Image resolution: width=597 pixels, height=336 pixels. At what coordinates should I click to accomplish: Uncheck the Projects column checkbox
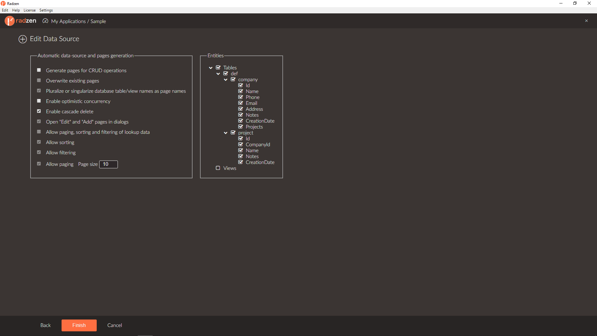coord(241,127)
